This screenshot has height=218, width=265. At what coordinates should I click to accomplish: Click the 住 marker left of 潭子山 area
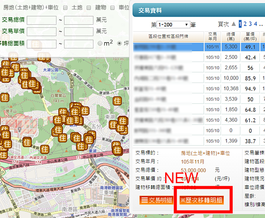(4, 98)
